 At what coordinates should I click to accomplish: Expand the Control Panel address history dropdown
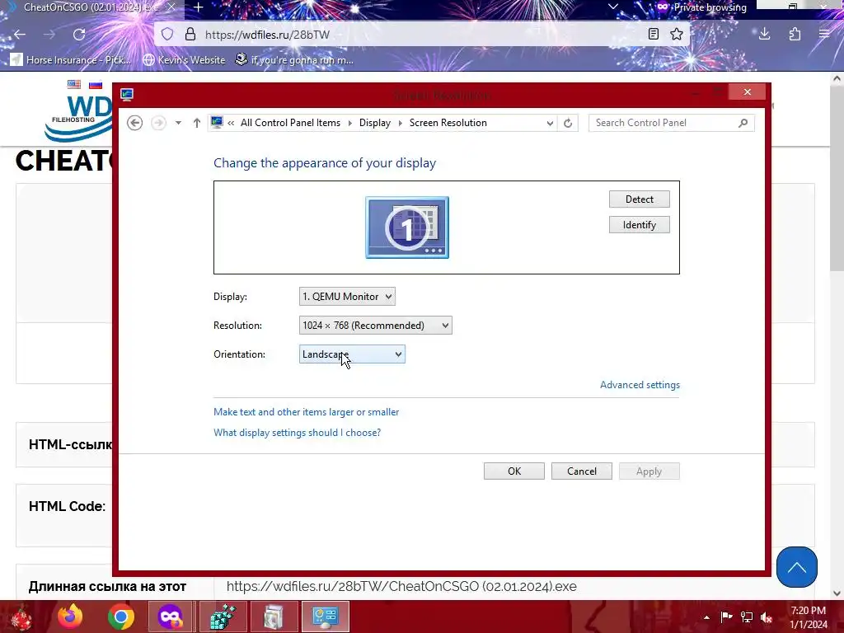550,123
